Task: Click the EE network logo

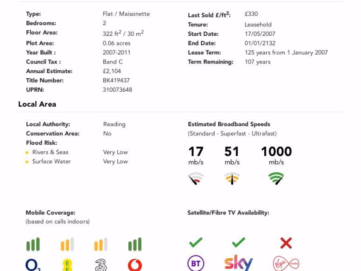Action: pos(67,265)
